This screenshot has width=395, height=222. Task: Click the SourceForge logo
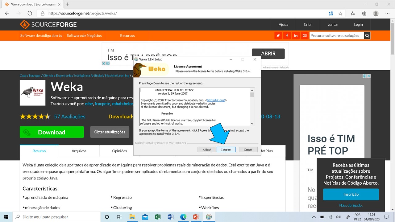pyautogui.click(x=48, y=25)
